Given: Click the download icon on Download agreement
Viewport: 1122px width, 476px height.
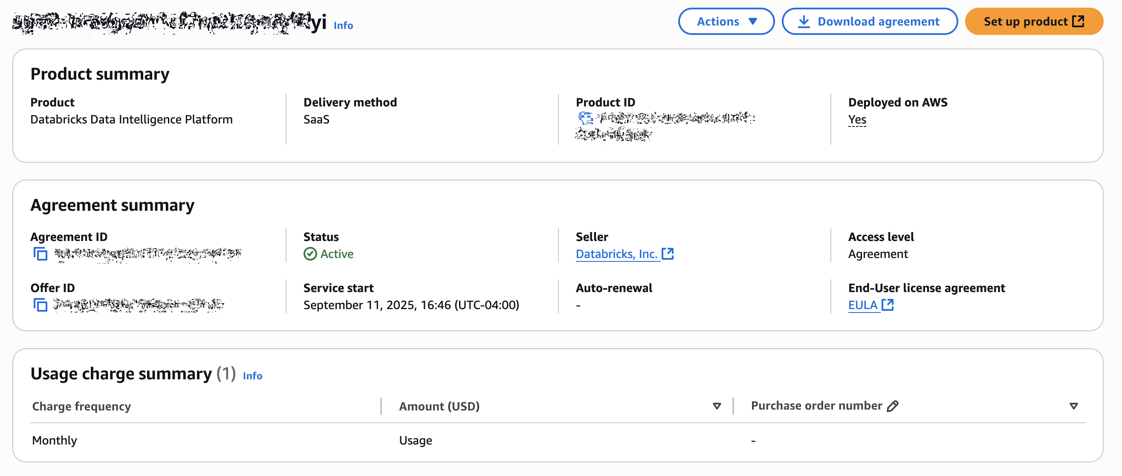Looking at the screenshot, I should point(804,21).
